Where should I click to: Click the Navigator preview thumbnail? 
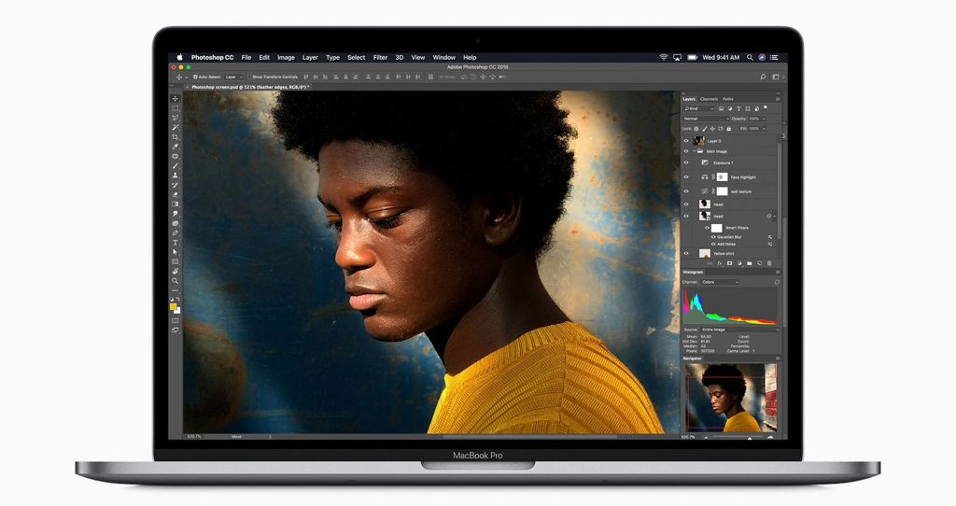point(731,397)
